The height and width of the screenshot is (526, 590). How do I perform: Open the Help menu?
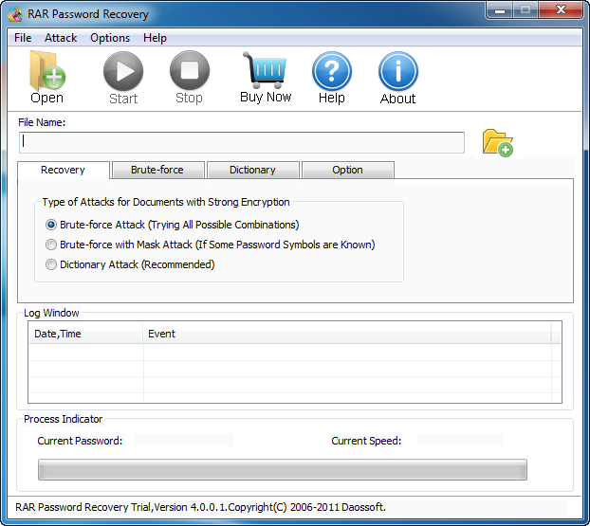coord(155,38)
